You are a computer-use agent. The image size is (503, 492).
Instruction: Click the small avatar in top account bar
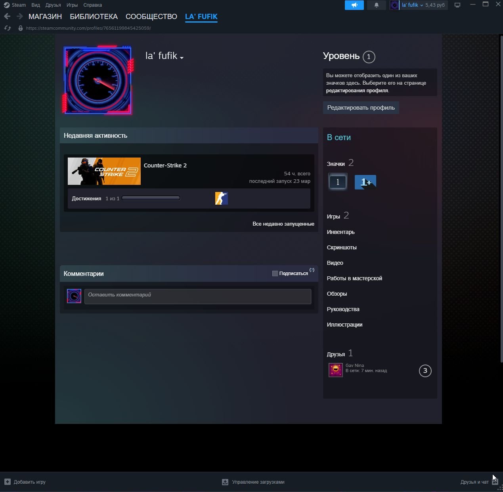pos(395,5)
